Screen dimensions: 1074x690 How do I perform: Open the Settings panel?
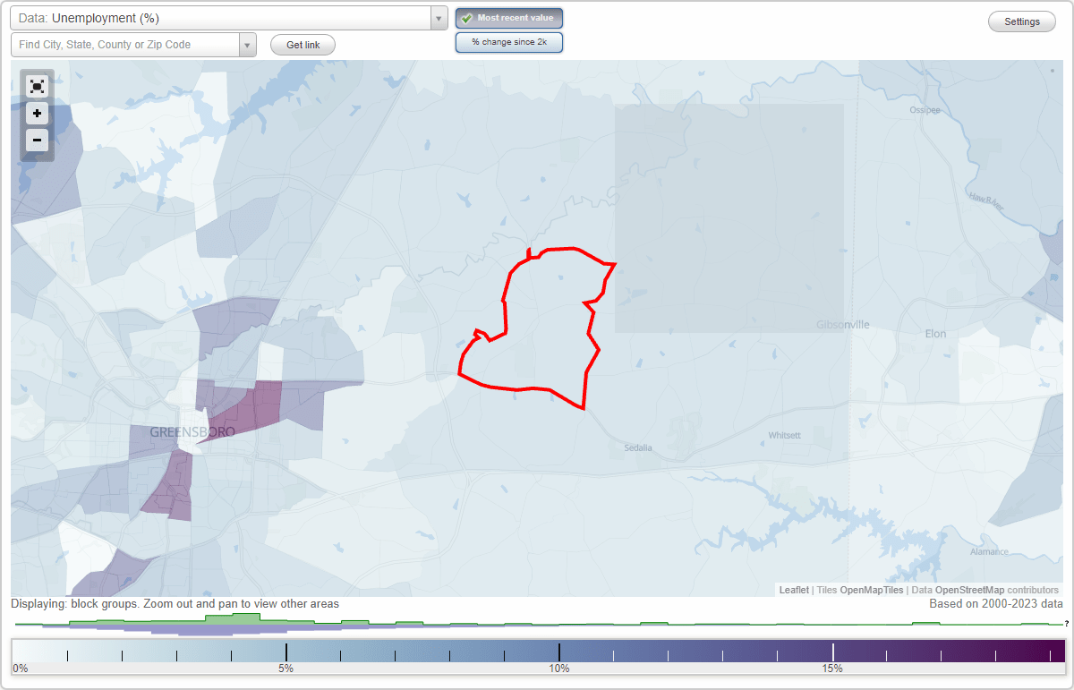(x=1021, y=21)
